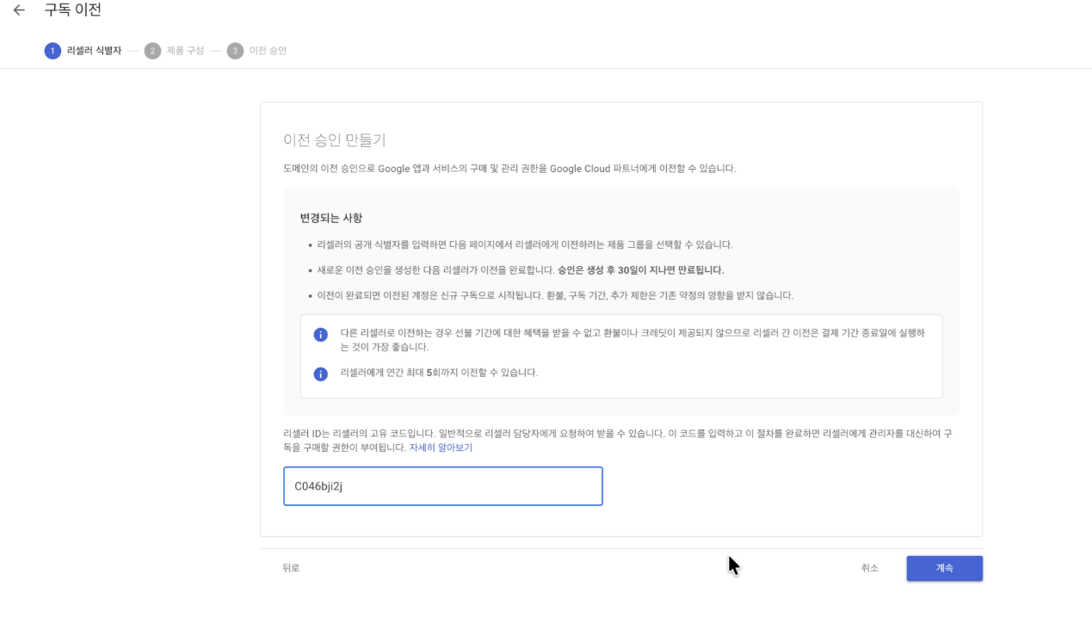The height and width of the screenshot is (630, 1092).
Task: Click the 변경되는 사항 section heading
Action: pos(330,218)
